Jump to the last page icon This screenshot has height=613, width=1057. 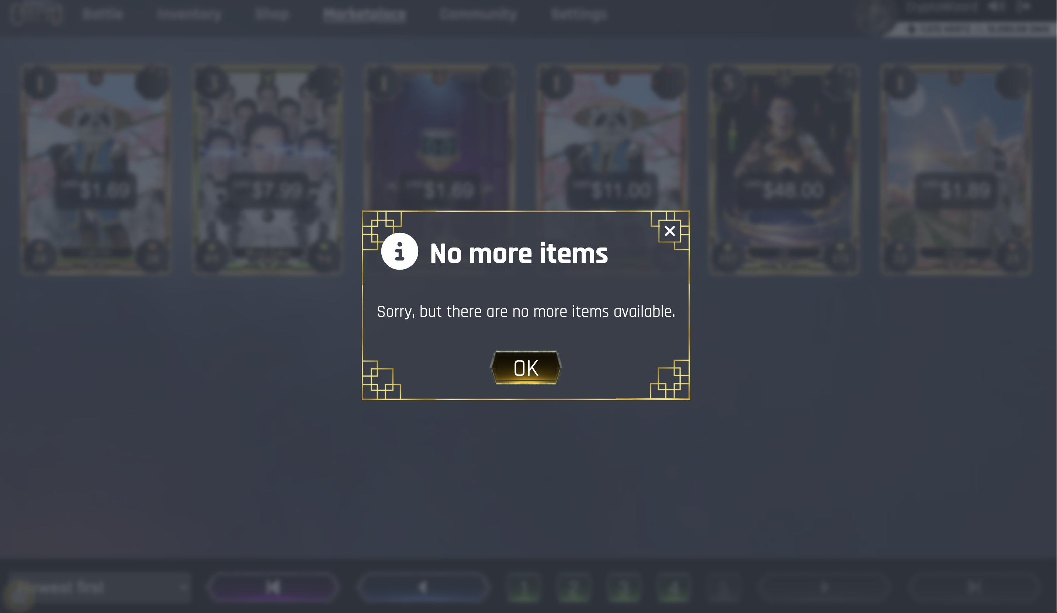point(974,587)
